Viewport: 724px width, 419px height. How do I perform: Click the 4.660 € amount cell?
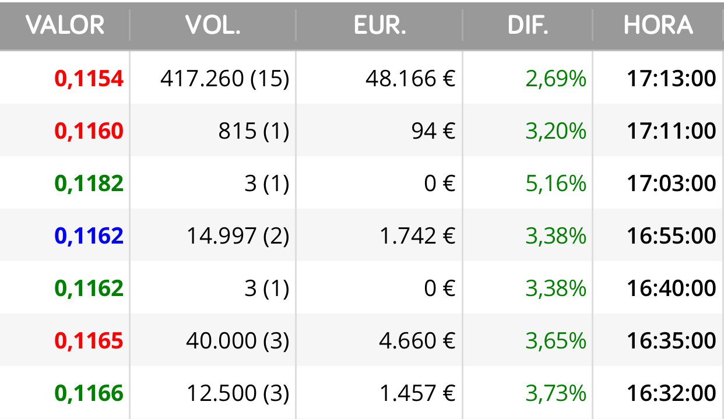pyautogui.click(x=417, y=340)
